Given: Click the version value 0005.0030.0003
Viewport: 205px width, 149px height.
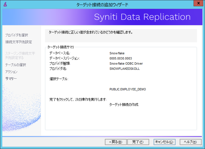Looking at the screenshot, I should pyautogui.click(x=121, y=58).
